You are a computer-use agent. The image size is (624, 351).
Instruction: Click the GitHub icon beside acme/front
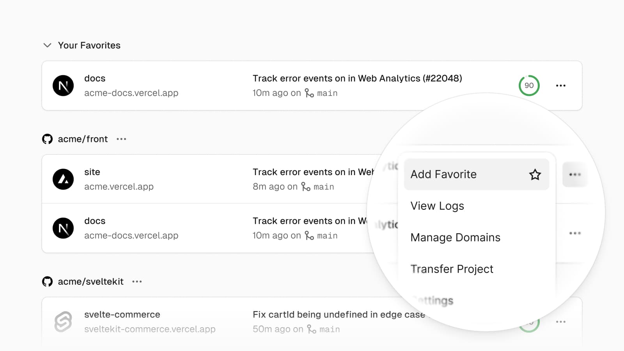[47, 139]
